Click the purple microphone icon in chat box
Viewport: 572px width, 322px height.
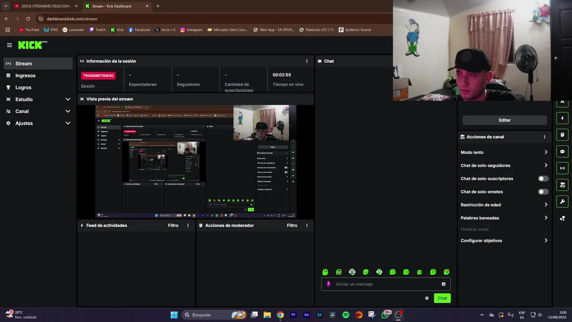click(328, 284)
